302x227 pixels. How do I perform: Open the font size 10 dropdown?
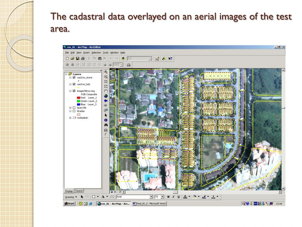coord(163,197)
